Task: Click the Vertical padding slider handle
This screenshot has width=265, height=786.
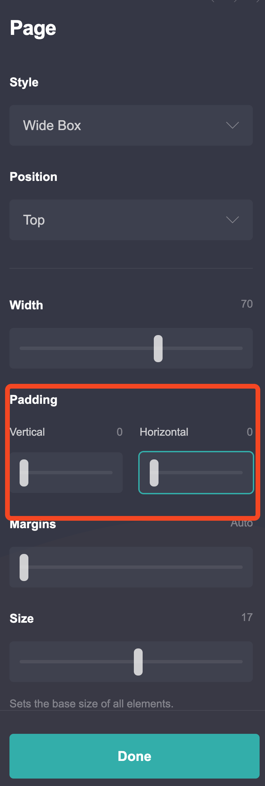Action: [x=24, y=472]
